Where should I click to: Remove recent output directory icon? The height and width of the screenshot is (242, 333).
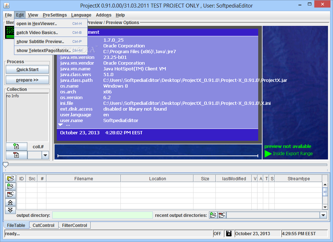click(222, 215)
